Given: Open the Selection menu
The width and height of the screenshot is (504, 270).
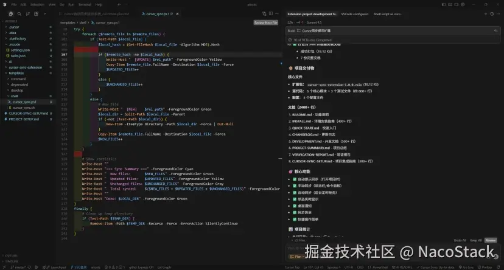Looking at the screenshot, I should 37,4.
